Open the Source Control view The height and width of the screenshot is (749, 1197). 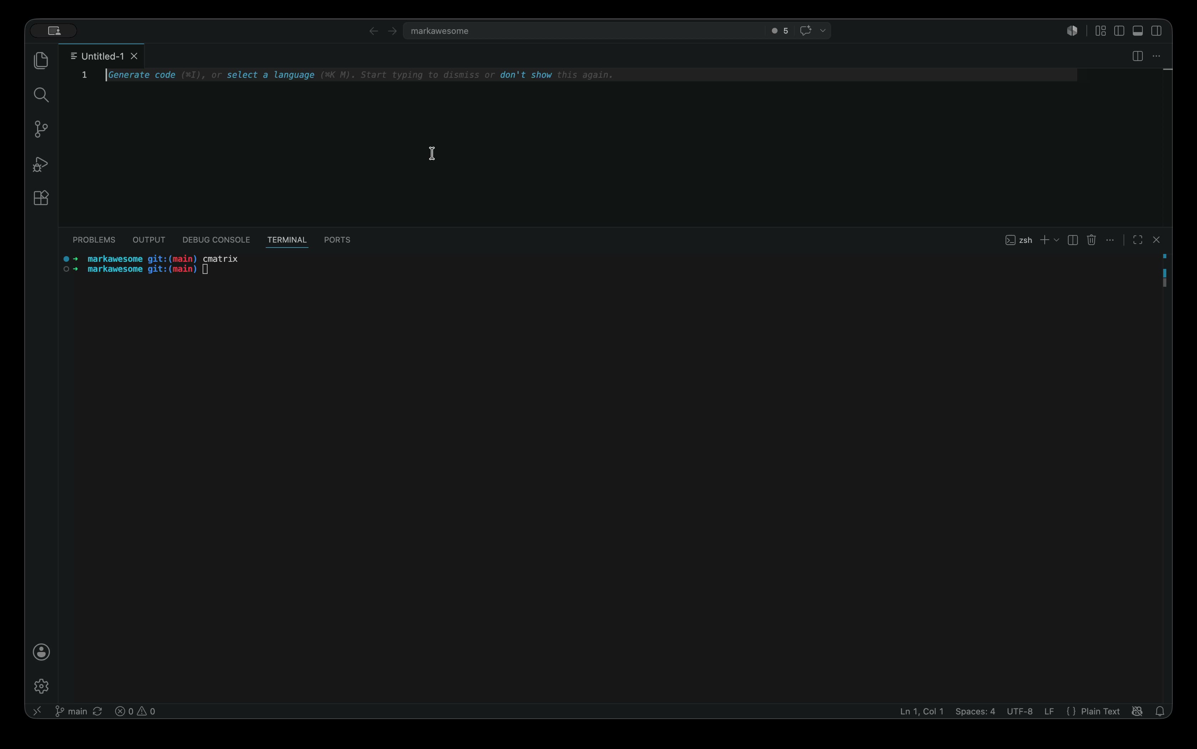(41, 129)
